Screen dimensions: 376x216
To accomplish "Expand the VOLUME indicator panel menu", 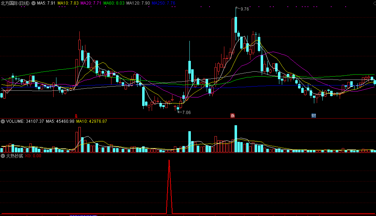I will [3, 121].
